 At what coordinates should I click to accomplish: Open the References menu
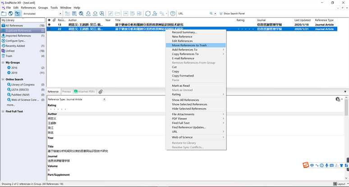coord(28,8)
